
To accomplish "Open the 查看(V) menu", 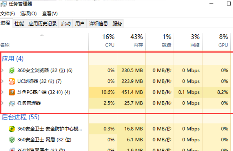I will click(x=50, y=13).
